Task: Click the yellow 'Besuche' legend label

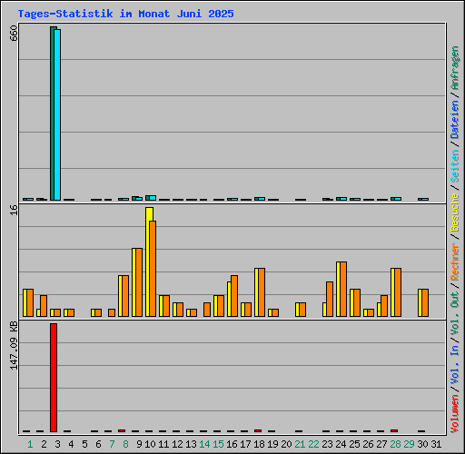Action: 455,212
